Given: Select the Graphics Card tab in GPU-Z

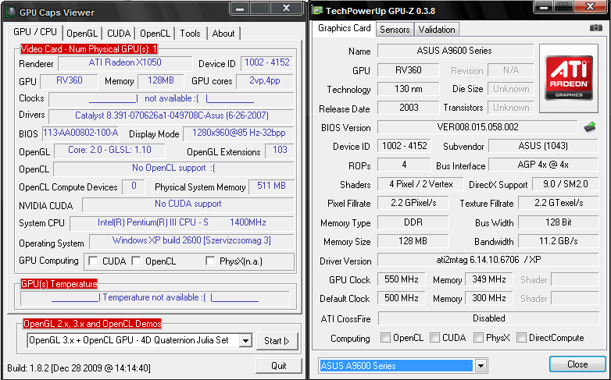Looking at the screenshot, I should pyautogui.click(x=345, y=28).
